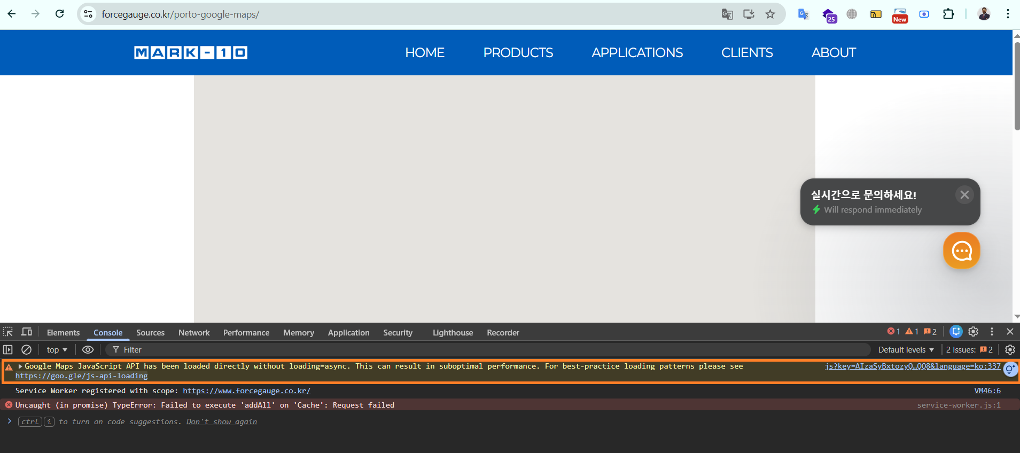Click the lightbulb explain-message icon on the warning
Viewport: 1020px width, 453px height.
coord(1010,369)
